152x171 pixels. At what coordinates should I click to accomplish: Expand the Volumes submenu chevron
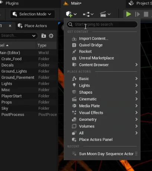[136, 126]
